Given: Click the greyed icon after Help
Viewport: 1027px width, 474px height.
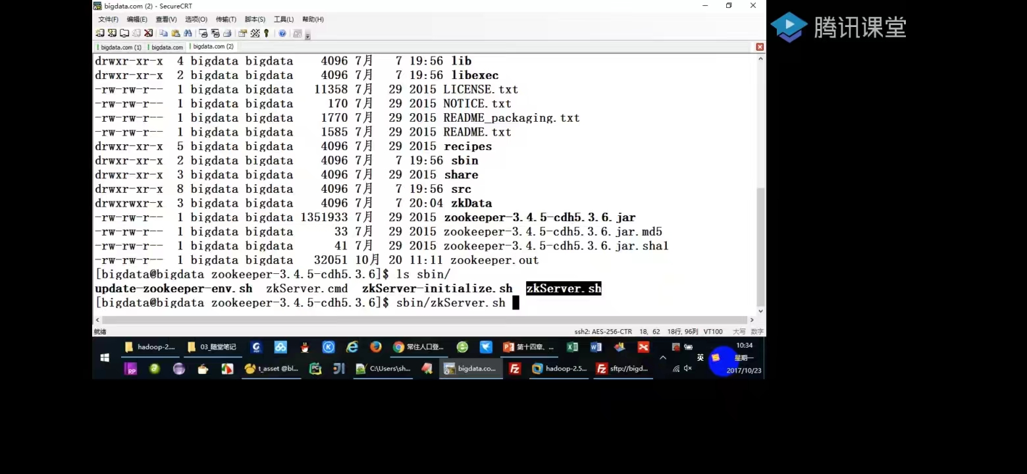Looking at the screenshot, I should click(298, 33).
